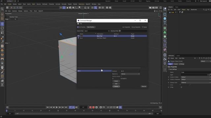This screenshot has width=211, height=118.
Task: Go to end of timeline
Action: pos(66,107)
